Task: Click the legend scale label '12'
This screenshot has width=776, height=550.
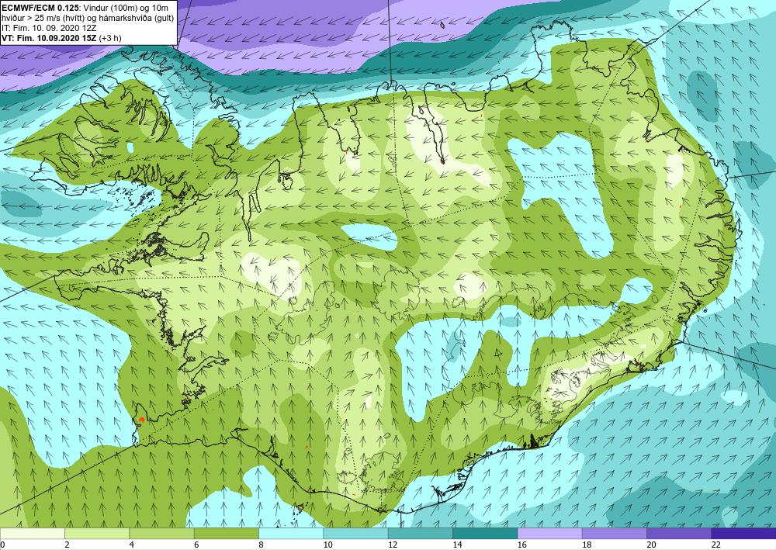Action: 393,545
